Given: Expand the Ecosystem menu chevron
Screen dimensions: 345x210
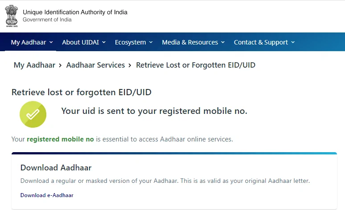Looking at the screenshot, I should pos(151,42).
